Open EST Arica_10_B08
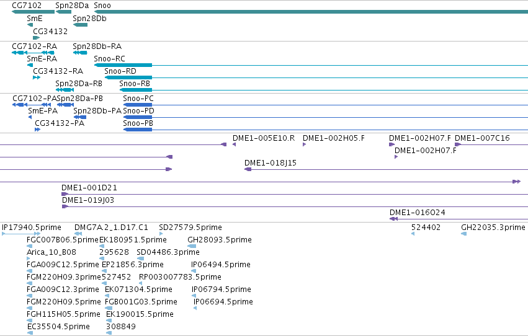Viewport: 528px width, 336px height. 29,259
